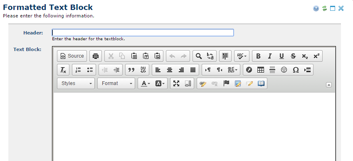Click the text field with pencil icon
This screenshot has width=353, height=161.
249,83
